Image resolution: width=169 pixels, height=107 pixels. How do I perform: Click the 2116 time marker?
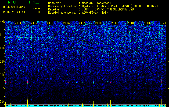(x=98, y=23)
